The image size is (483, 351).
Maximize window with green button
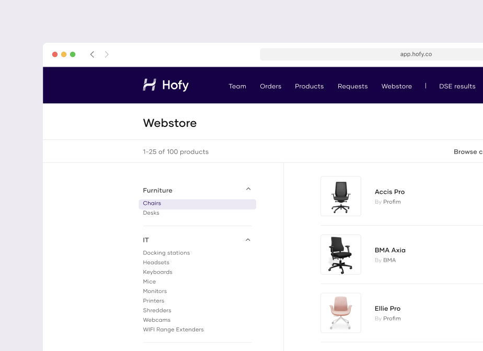73,54
